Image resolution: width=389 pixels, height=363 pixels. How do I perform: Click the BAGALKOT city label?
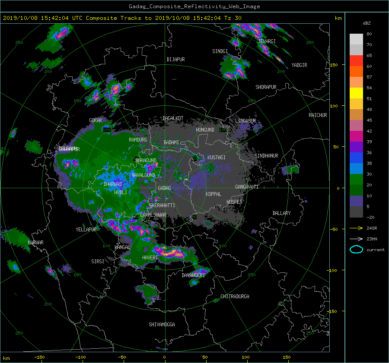173,118
